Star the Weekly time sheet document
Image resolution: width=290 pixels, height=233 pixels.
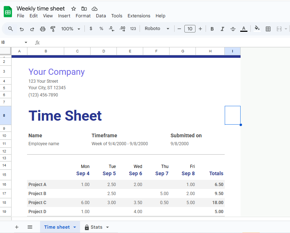pos(74,9)
